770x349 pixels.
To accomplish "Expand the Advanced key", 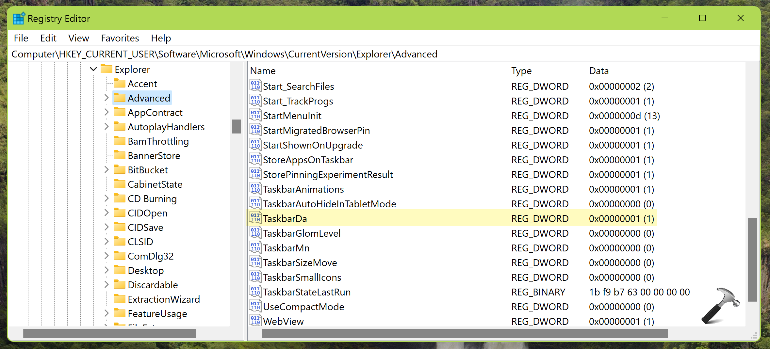I will (106, 98).
